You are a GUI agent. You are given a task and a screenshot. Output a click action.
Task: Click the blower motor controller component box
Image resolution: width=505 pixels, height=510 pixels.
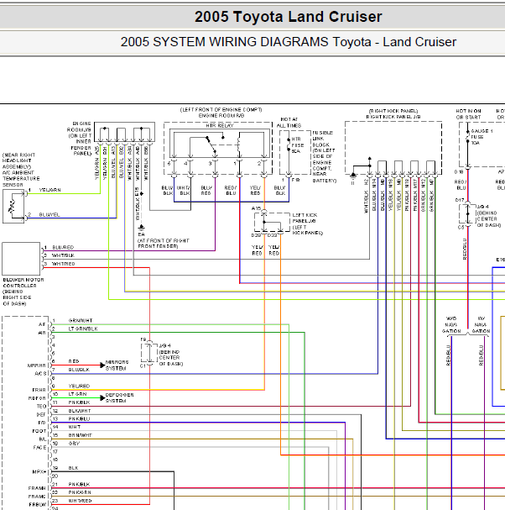point(21,259)
